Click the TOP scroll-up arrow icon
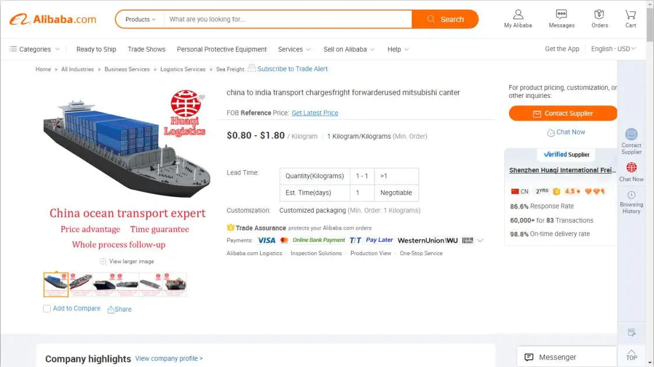 631,352
